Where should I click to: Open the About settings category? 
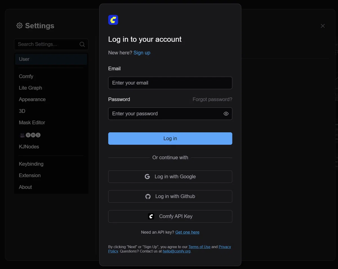[51, 187]
